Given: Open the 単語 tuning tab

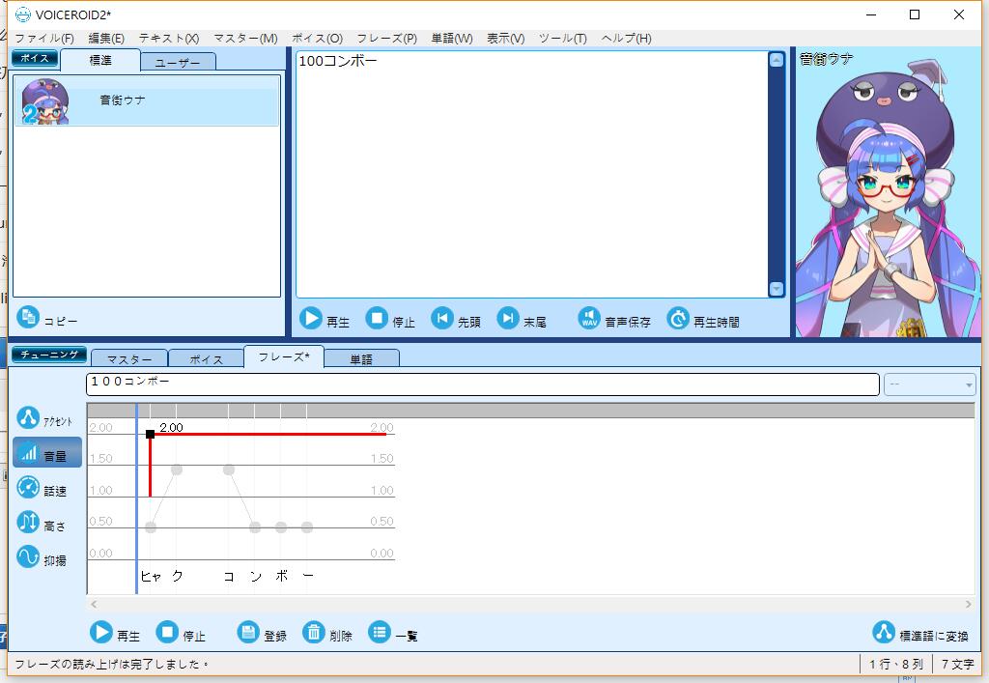Looking at the screenshot, I should click(x=361, y=358).
